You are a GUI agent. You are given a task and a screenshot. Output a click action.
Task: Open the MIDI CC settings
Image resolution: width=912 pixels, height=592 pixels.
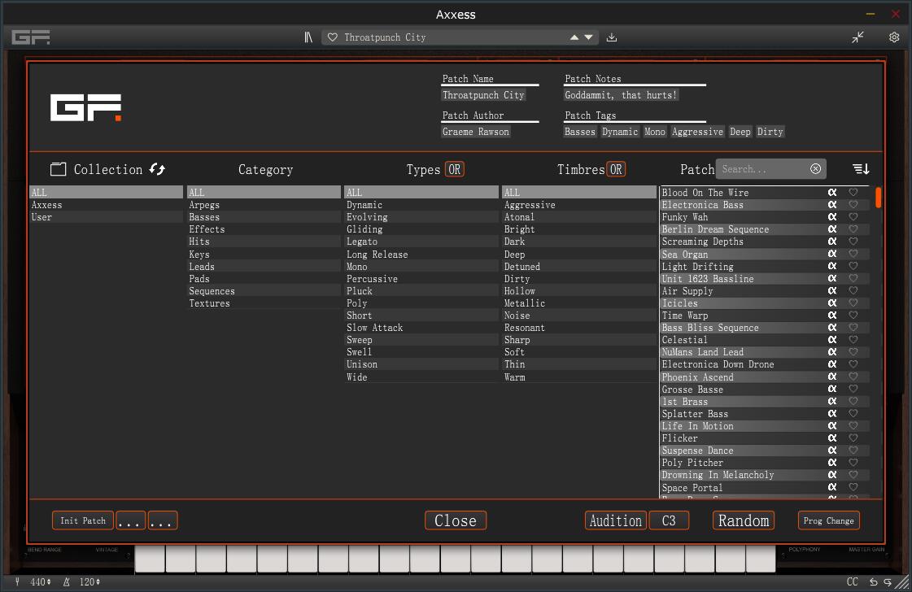coord(852,581)
